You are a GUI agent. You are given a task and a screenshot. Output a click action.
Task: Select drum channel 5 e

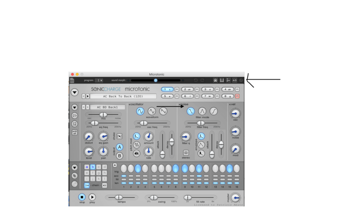click(167, 96)
